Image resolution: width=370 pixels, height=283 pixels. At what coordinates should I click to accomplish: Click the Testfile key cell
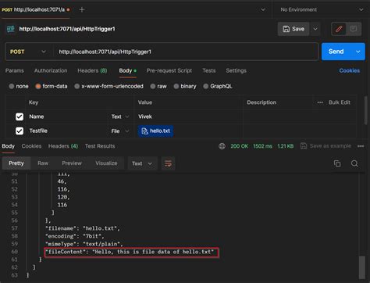(66, 131)
